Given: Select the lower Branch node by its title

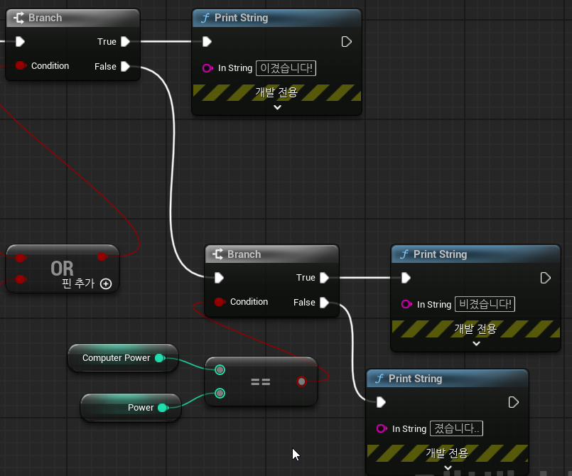Looking at the screenshot, I should tap(244, 254).
